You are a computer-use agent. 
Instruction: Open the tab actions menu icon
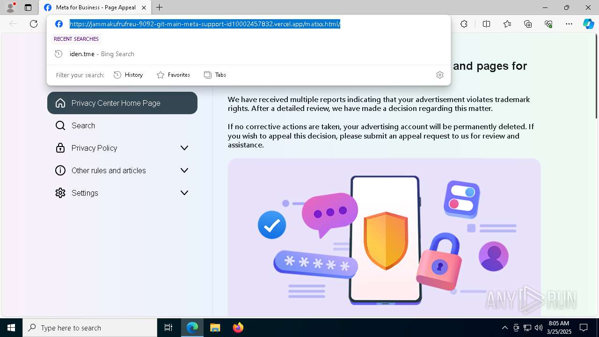pos(28,7)
